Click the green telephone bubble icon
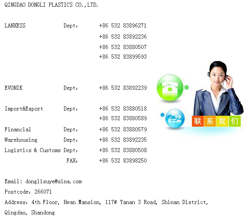This screenshot has height=217, width=244. [x=170, y=88]
